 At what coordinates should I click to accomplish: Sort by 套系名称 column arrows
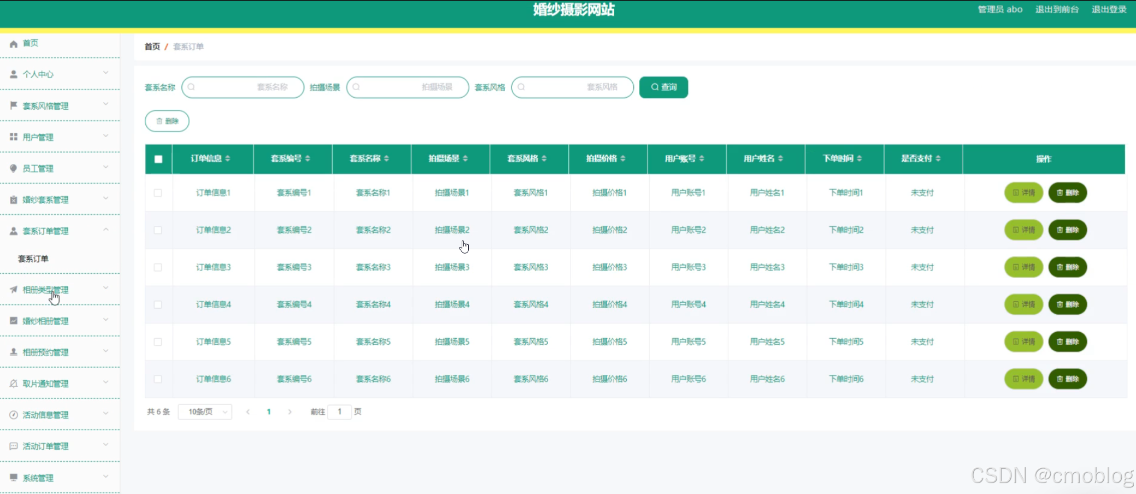click(x=386, y=158)
